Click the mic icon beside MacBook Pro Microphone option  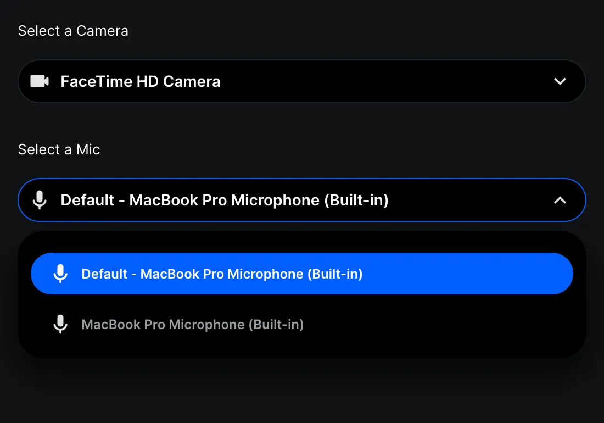coord(60,324)
